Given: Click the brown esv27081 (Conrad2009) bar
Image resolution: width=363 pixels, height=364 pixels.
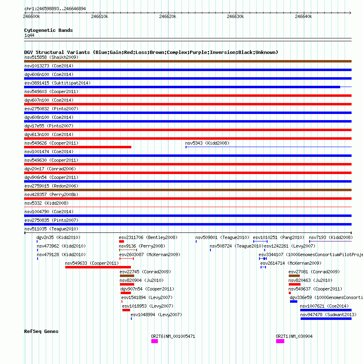Looking at the screenshot, I should click(x=294, y=276).
